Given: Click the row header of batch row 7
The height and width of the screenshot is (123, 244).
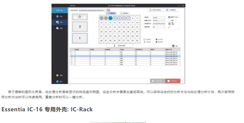Looking at the screenshot, I should click(x=72, y=64).
